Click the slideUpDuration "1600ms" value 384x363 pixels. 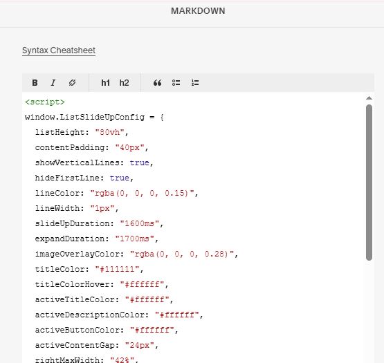140,223
